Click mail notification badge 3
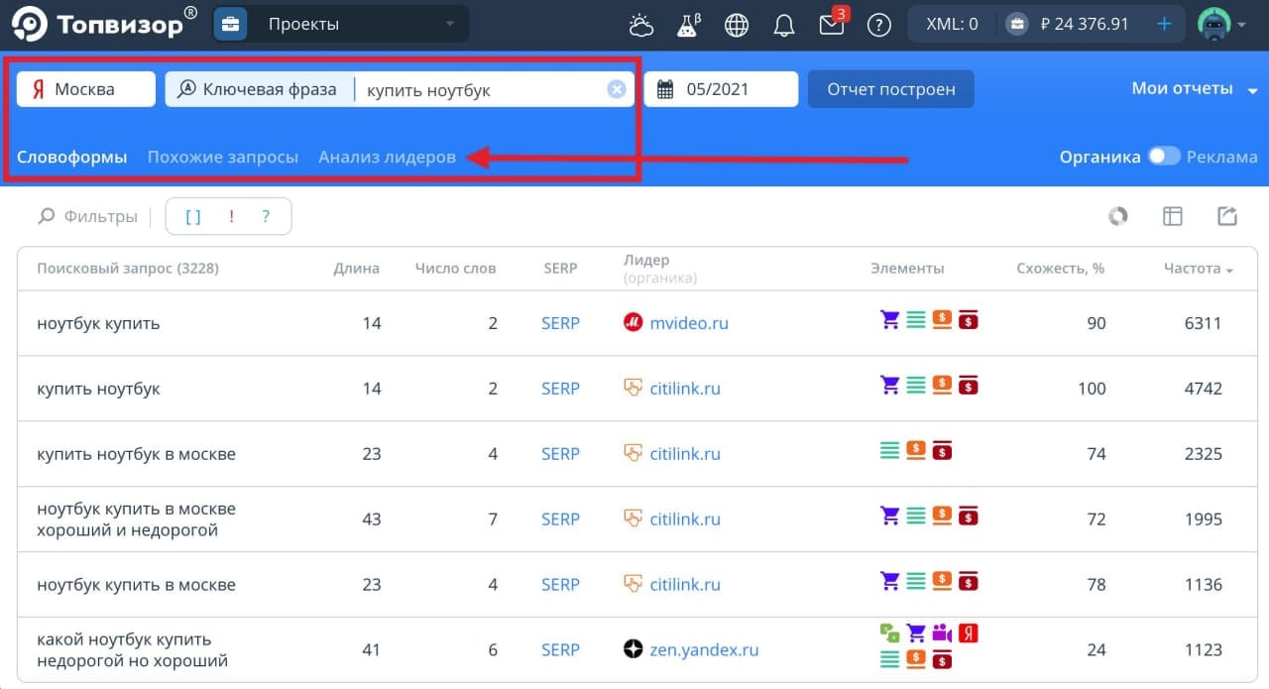The width and height of the screenshot is (1269, 689). (x=842, y=13)
